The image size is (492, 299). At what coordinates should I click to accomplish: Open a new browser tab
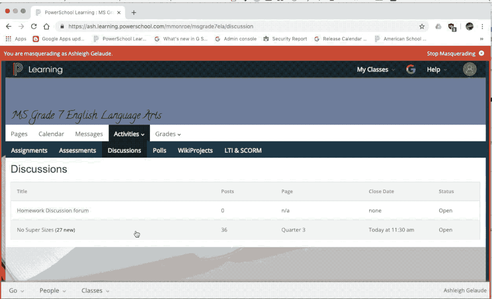[x=134, y=12]
